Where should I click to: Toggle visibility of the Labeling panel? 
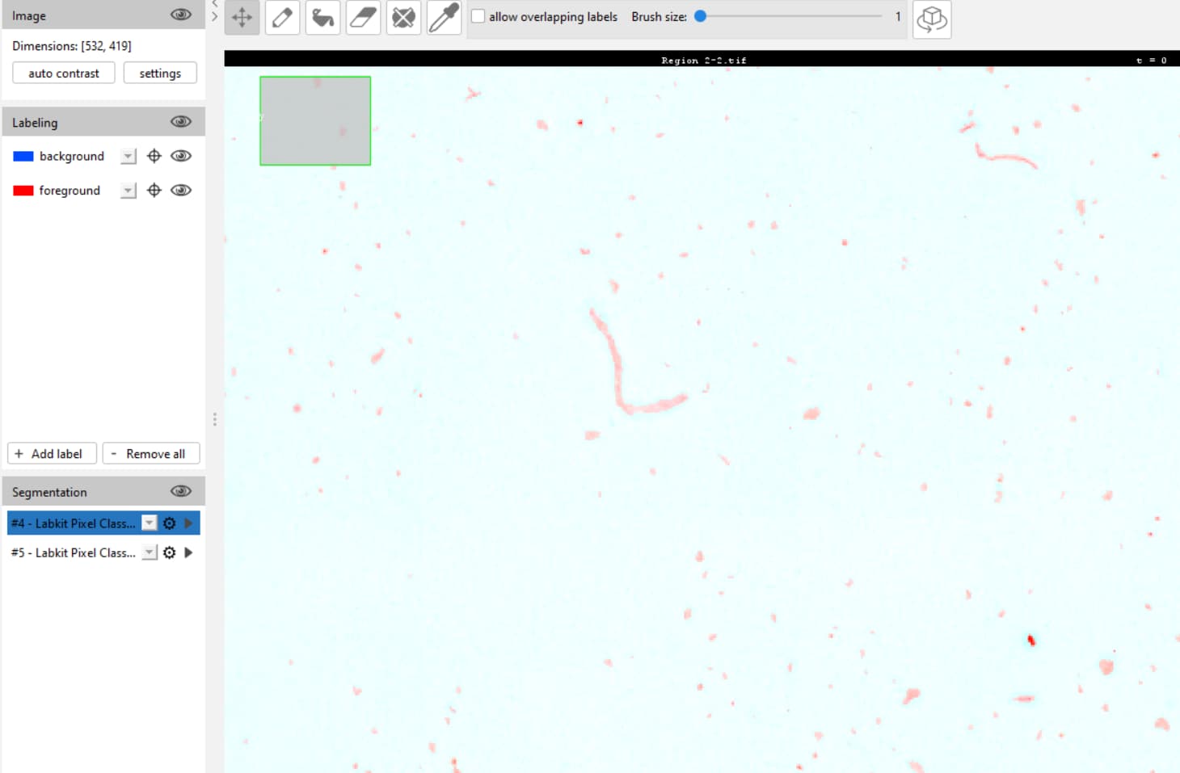click(x=180, y=120)
